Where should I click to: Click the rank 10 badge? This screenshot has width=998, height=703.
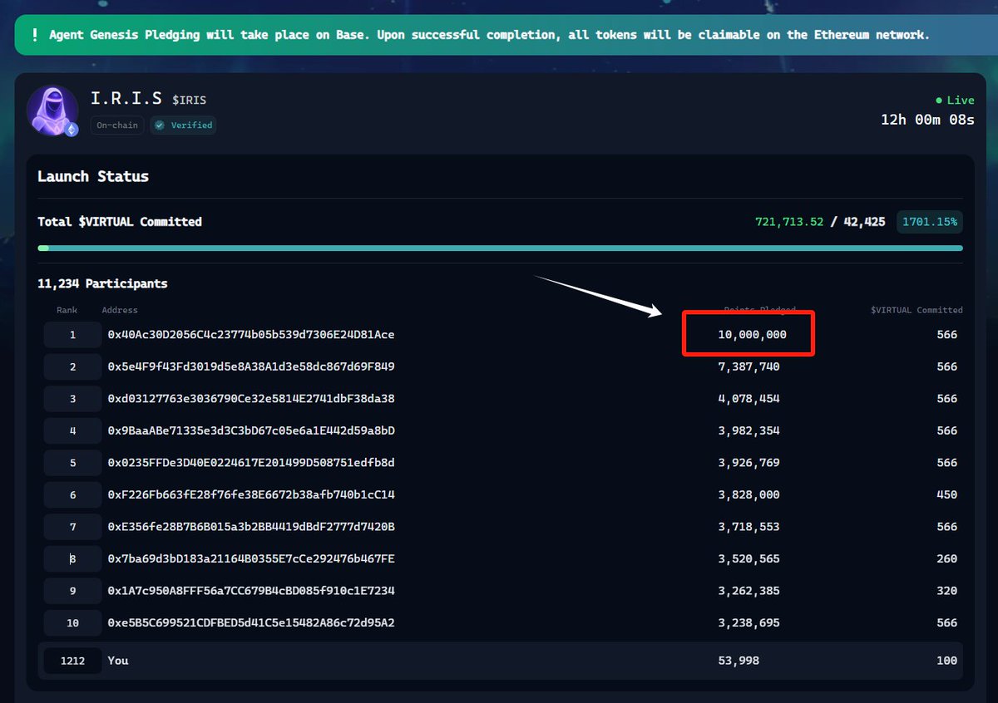pos(72,622)
